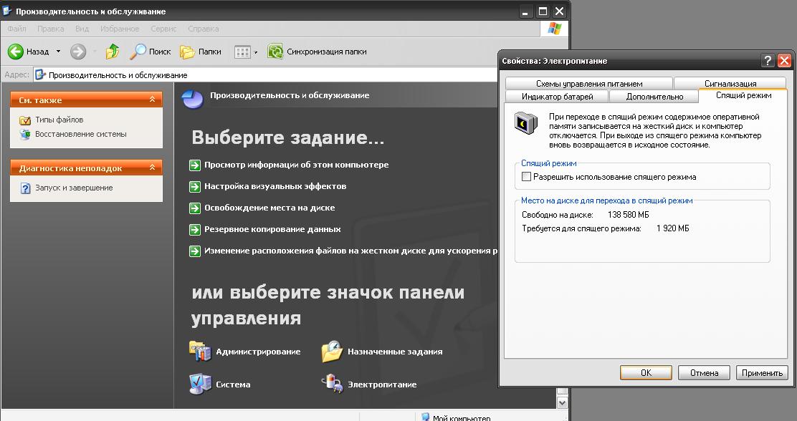Click the Back arrow icon in toolbar
Image resolution: width=797 pixels, height=421 pixels.
[x=16, y=52]
